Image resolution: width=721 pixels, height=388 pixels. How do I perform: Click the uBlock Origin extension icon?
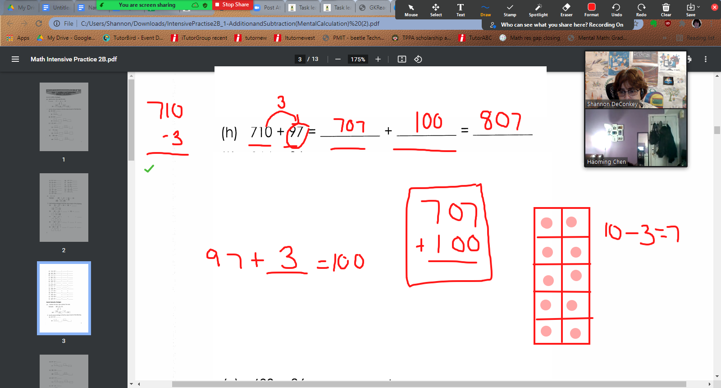point(668,23)
